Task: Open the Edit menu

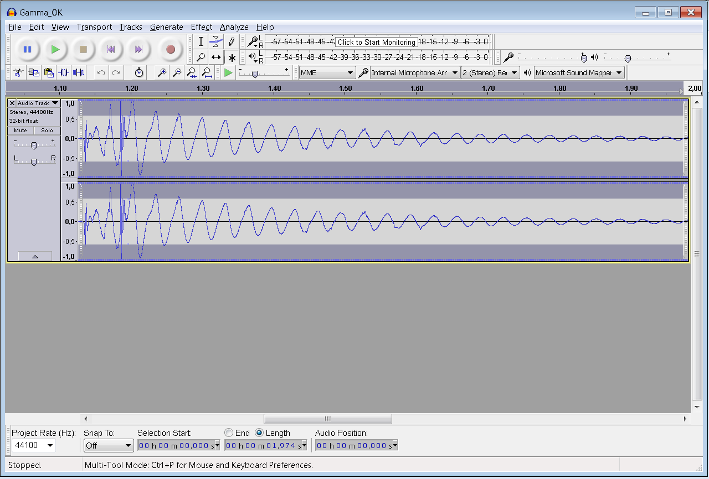Action: [37, 27]
